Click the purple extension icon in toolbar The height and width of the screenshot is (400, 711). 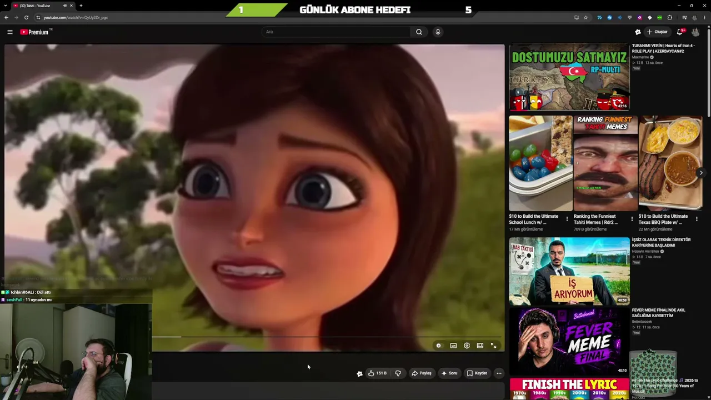pyautogui.click(x=639, y=17)
